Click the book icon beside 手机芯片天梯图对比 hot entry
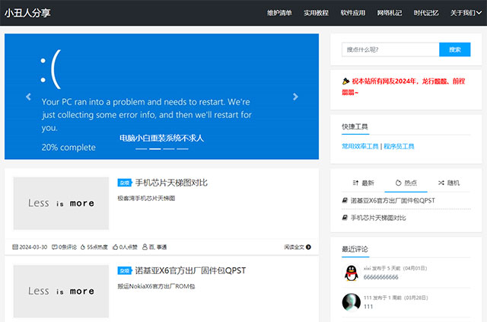The width and height of the screenshot is (487, 322). coord(345,218)
